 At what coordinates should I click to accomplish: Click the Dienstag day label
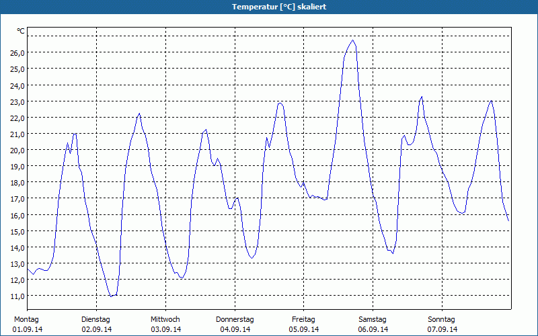pyautogui.click(x=95, y=319)
